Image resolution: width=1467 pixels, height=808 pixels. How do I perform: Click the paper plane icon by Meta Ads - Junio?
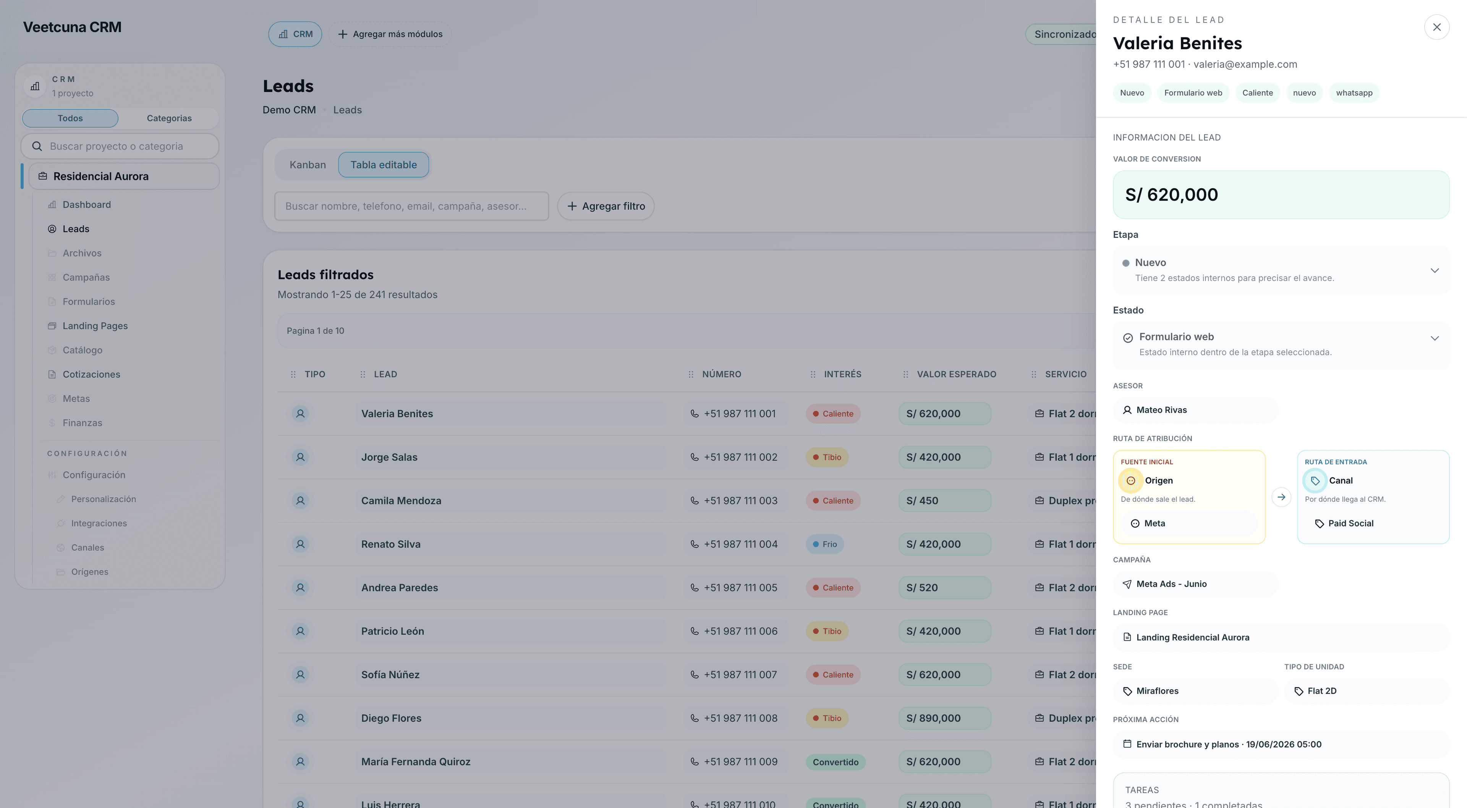(1127, 584)
